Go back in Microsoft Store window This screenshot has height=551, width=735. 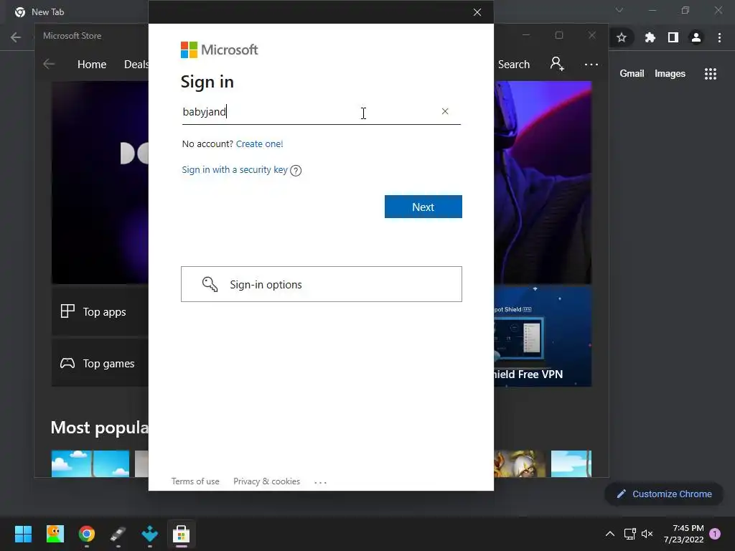[49, 64]
